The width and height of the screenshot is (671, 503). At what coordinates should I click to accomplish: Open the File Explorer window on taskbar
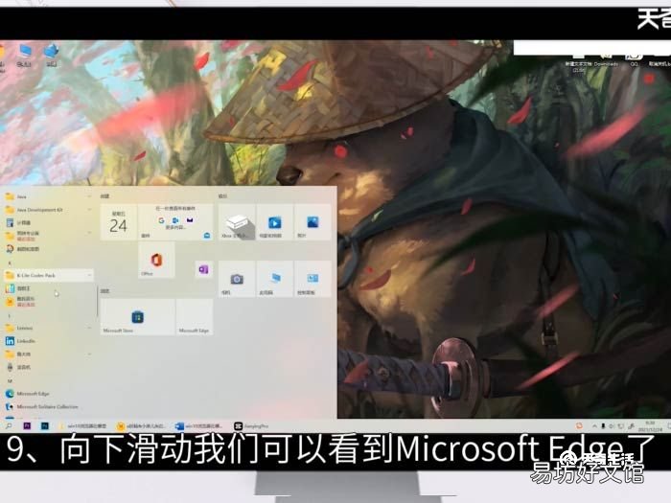click(x=83, y=426)
